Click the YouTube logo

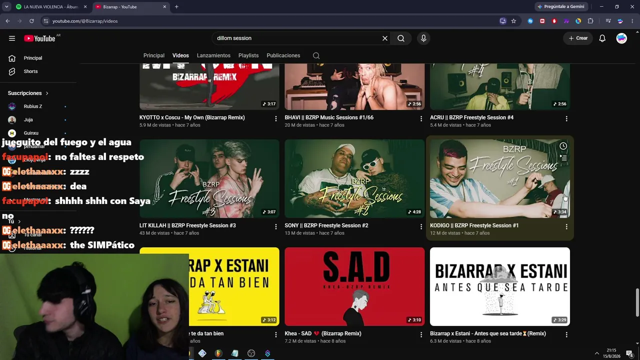click(39, 38)
